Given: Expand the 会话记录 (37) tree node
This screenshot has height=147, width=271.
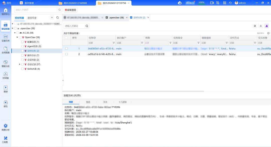Looking at the screenshot, I should coord(20,64).
